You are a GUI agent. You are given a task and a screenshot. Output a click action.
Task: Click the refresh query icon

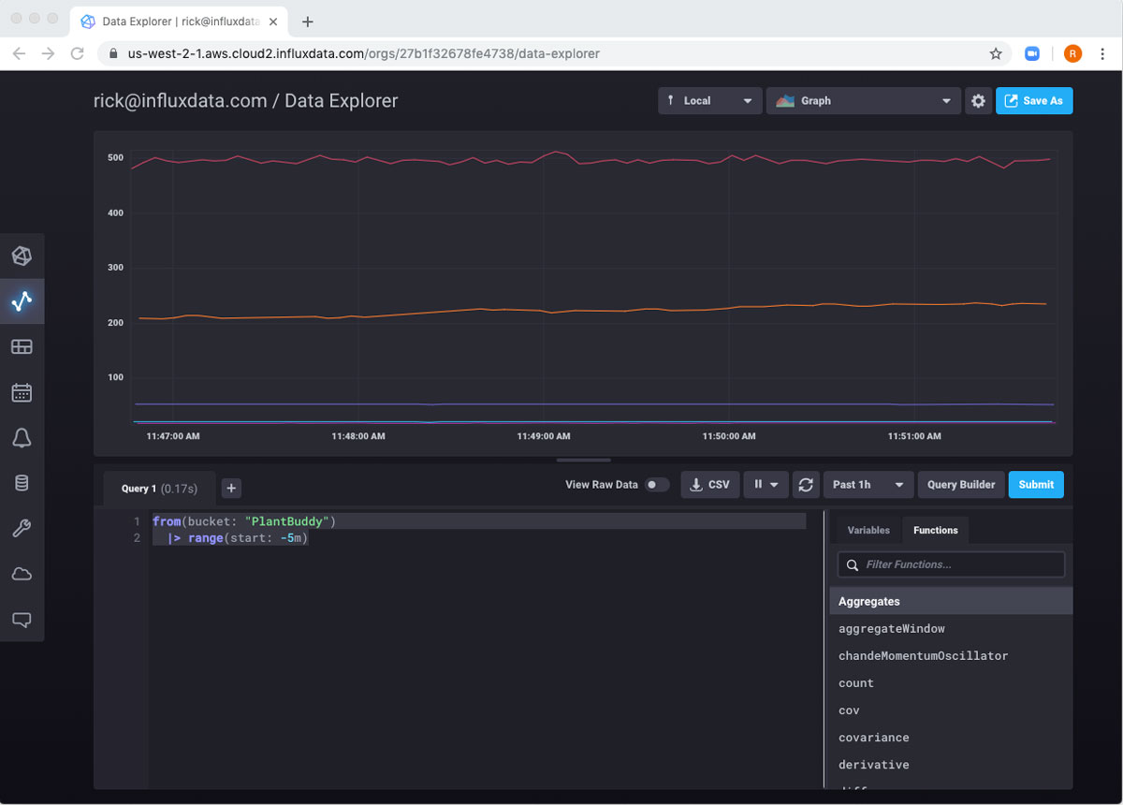pos(805,485)
